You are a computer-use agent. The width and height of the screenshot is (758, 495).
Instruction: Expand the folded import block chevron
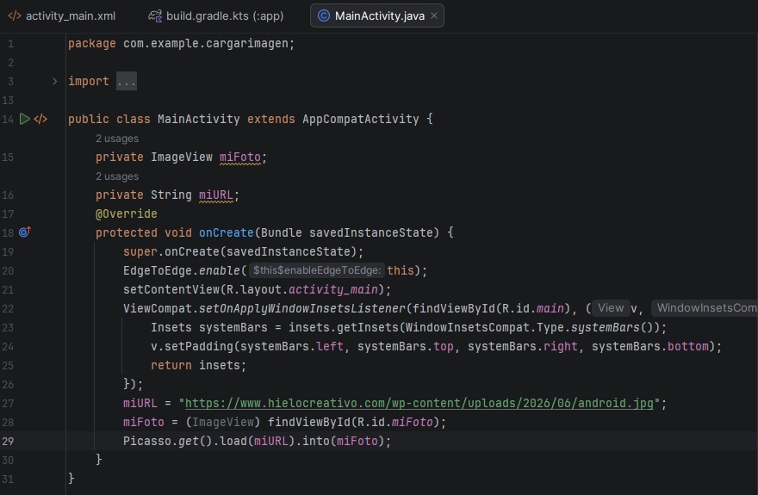[54, 81]
